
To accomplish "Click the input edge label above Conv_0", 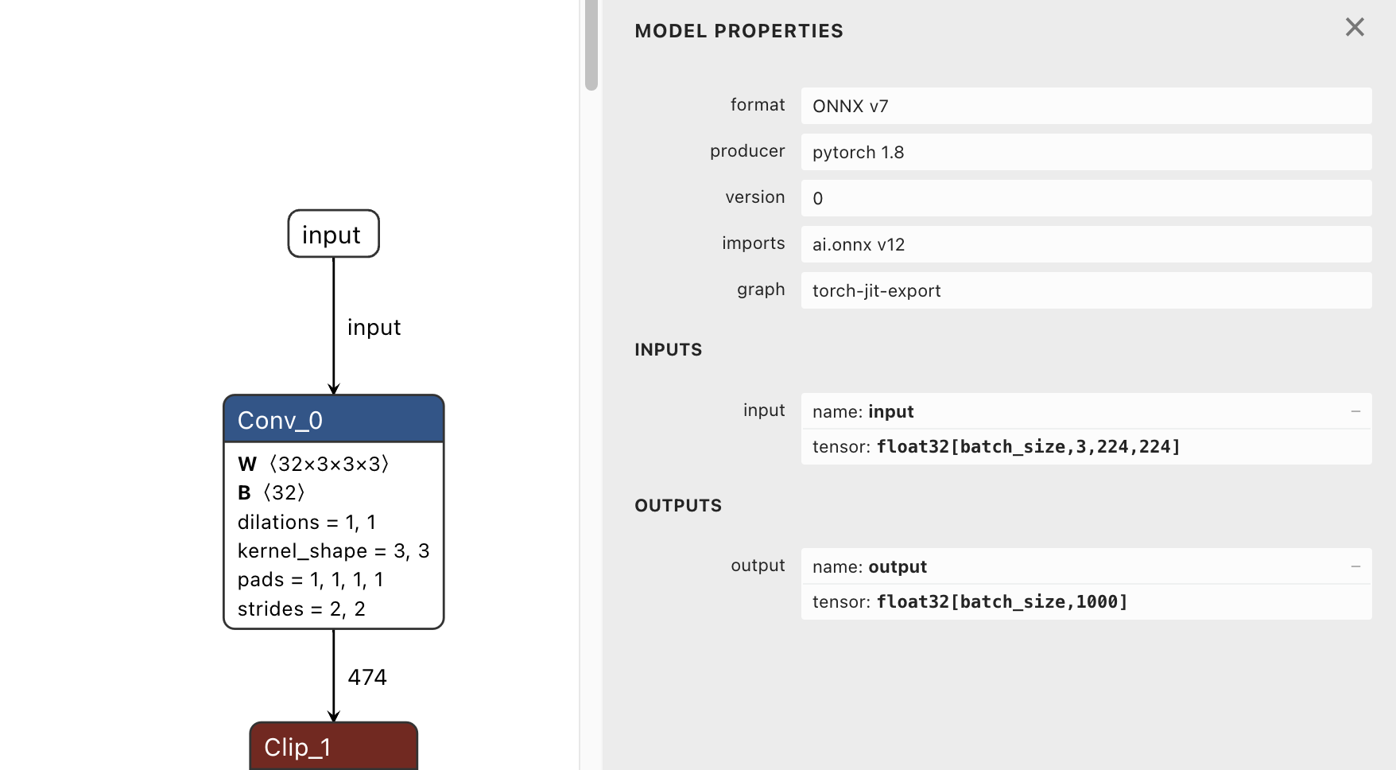I will [374, 327].
